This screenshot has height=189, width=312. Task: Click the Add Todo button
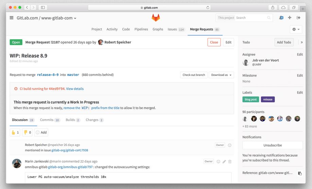[284, 42]
